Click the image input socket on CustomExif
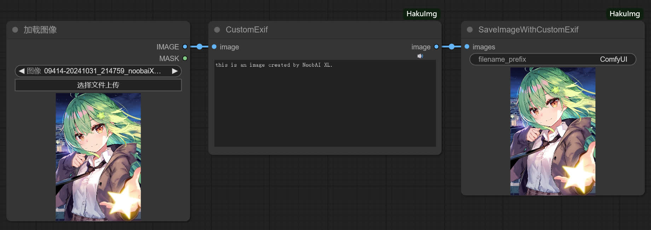This screenshot has width=651, height=230. (x=214, y=47)
